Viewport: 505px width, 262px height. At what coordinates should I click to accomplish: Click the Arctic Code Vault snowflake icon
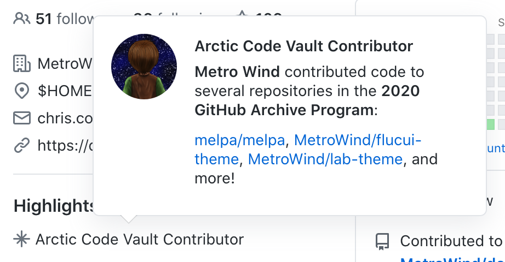pos(21,239)
